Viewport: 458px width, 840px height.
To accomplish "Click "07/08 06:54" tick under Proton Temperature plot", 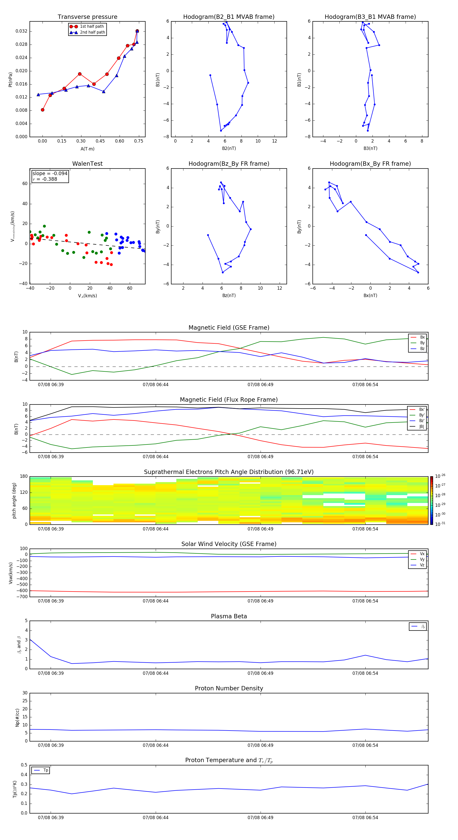I will point(365,818).
